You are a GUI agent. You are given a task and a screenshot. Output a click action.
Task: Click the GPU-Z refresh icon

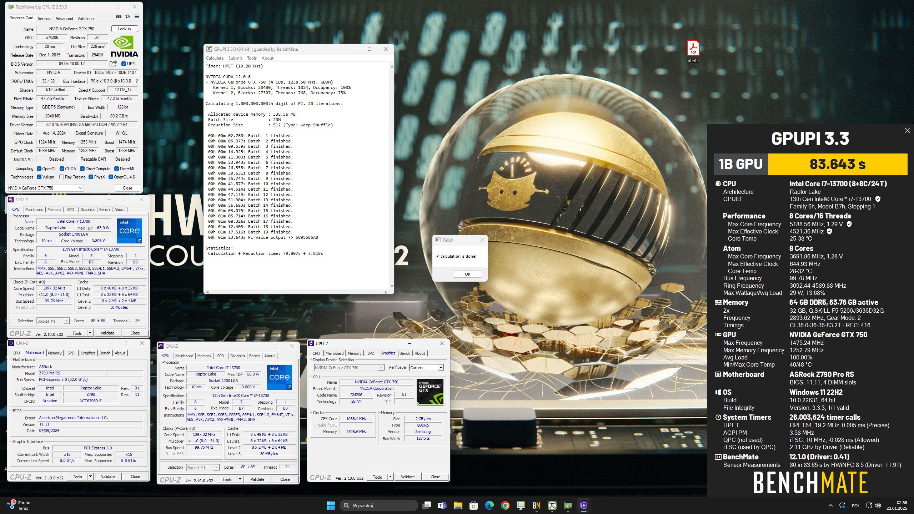127,16
